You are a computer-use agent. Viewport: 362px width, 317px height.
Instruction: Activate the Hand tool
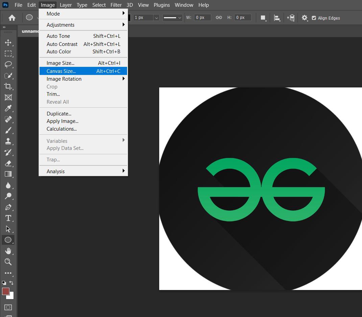[x=8, y=251]
